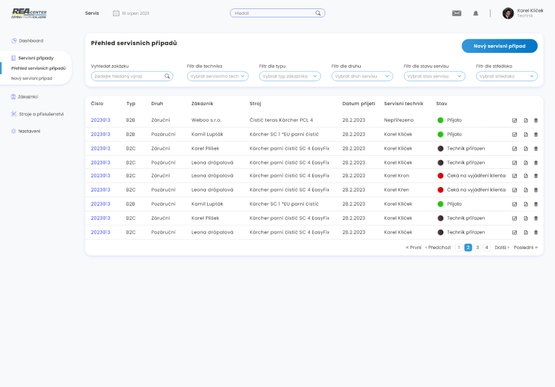Expand the Filtr dle technika dropdown
555x387 pixels.
(x=217, y=76)
